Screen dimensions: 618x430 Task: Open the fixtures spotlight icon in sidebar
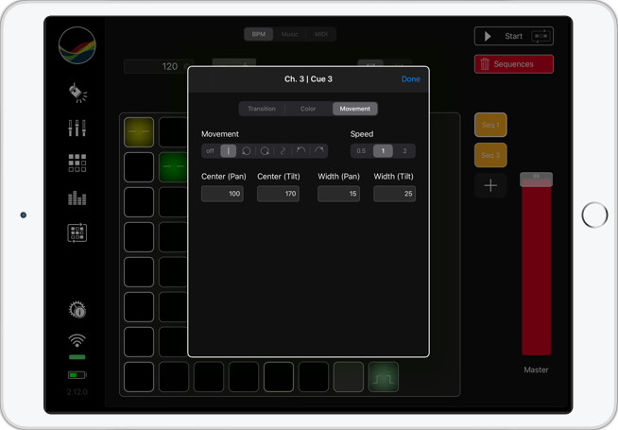click(x=77, y=93)
